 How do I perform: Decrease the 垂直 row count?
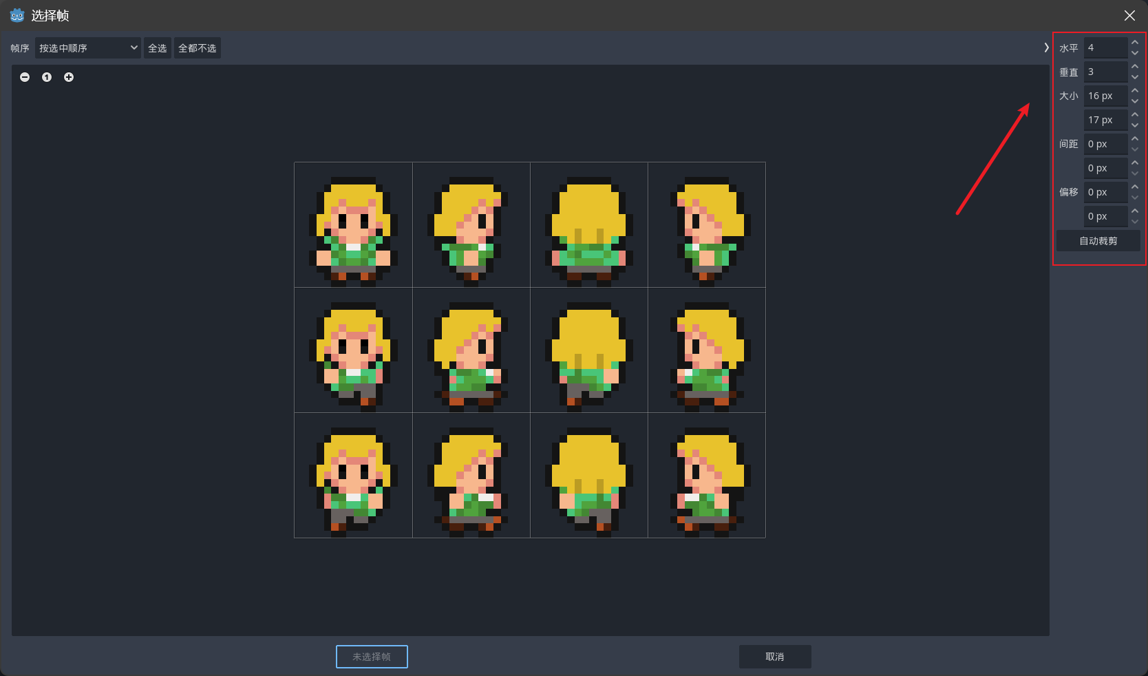[x=1135, y=77]
